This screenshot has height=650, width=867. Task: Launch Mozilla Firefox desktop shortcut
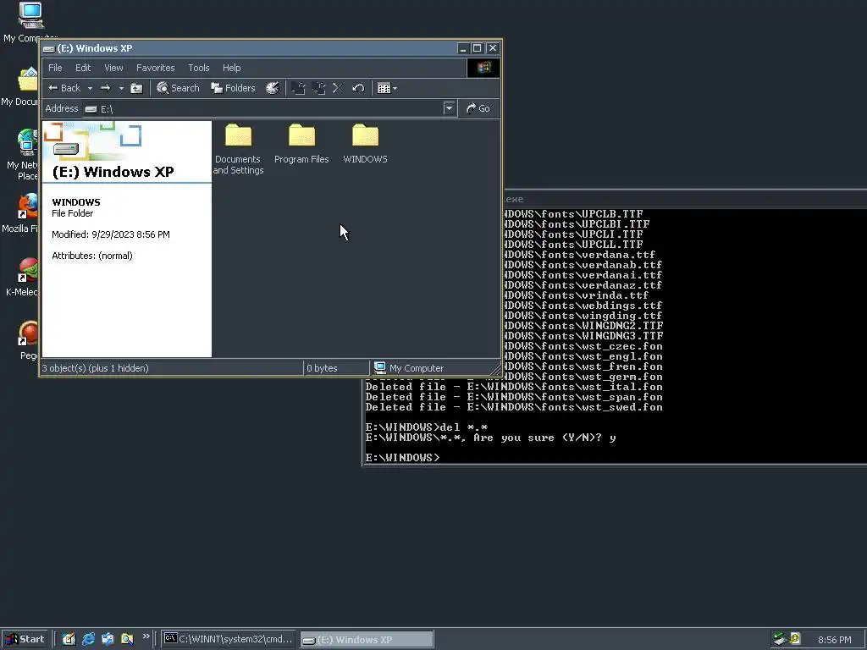[x=22, y=213]
